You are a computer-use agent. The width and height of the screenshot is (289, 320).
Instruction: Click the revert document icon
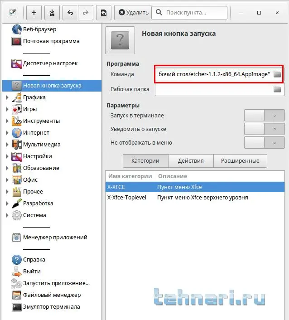(x=104, y=13)
